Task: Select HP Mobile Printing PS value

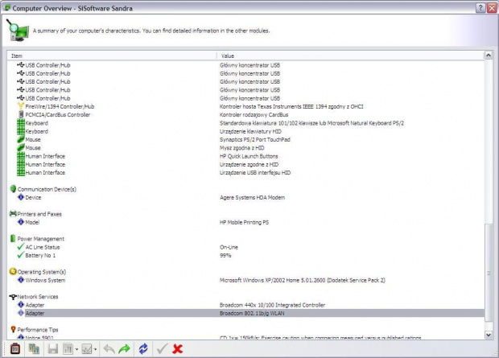Action: point(244,222)
